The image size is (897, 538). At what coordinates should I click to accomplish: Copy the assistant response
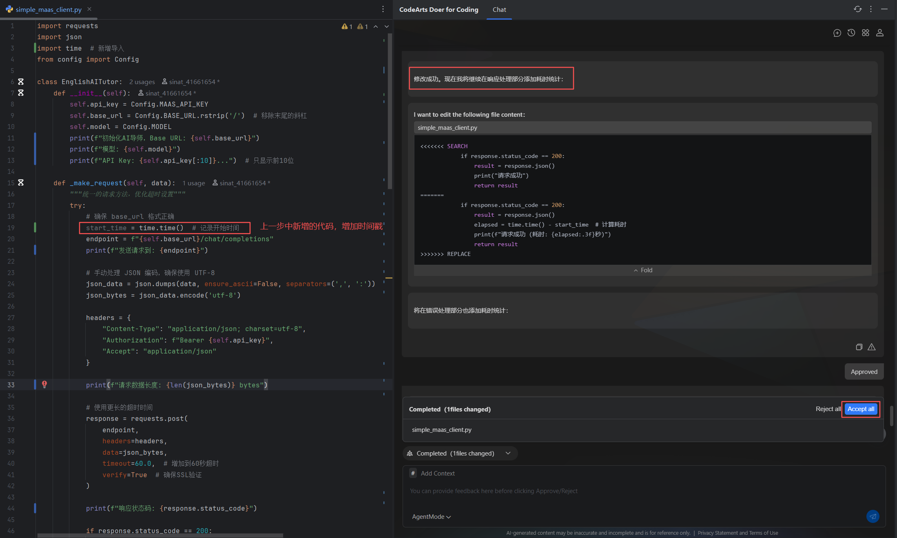tap(859, 347)
